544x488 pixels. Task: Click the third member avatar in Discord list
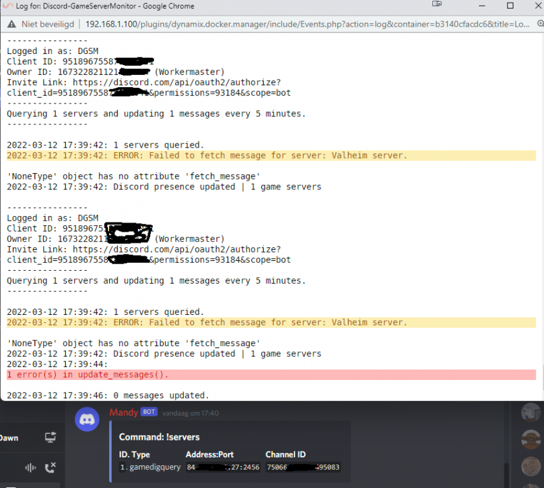point(531,466)
